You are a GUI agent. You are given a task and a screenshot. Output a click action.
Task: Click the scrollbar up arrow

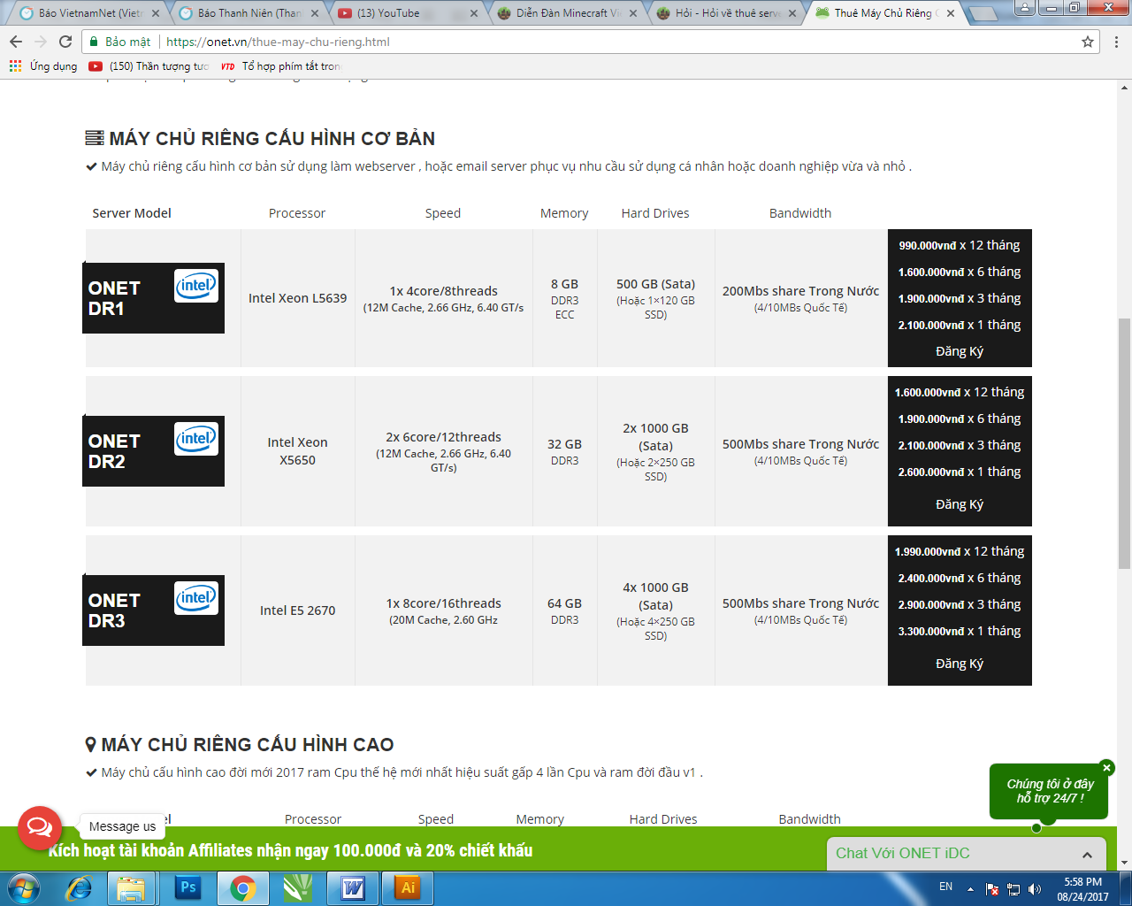(1124, 88)
